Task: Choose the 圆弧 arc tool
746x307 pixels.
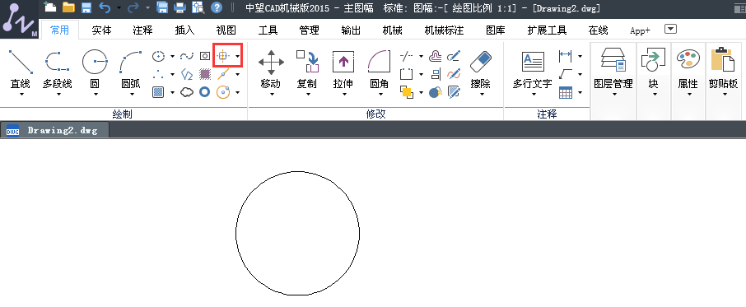Action: pyautogui.click(x=131, y=68)
